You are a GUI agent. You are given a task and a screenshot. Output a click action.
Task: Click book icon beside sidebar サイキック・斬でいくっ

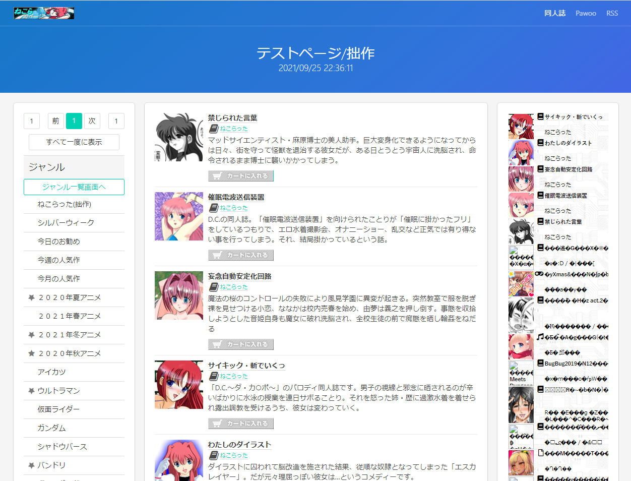click(540, 116)
